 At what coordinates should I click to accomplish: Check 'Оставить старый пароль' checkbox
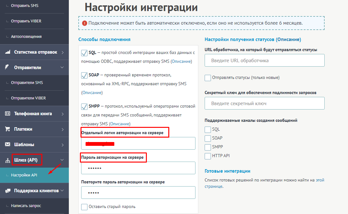coord(84,207)
